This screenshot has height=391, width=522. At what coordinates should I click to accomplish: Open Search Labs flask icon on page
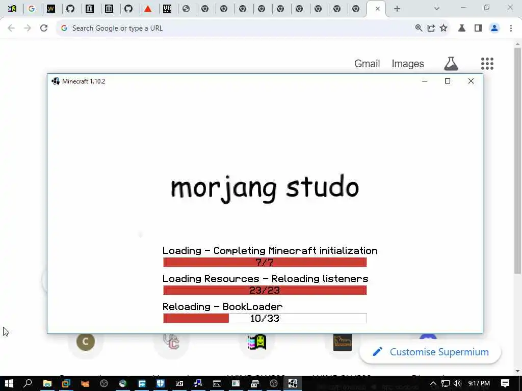click(x=451, y=64)
